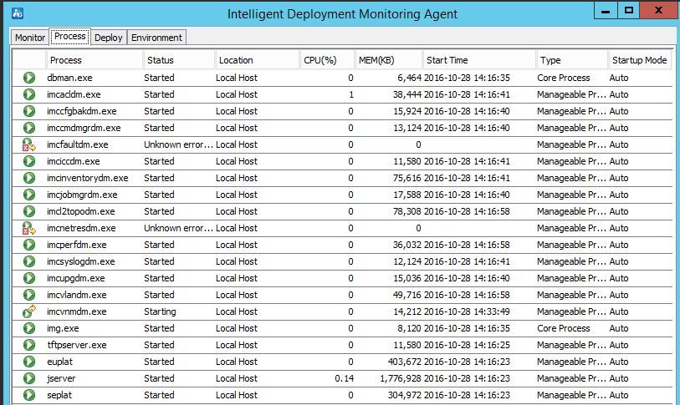Click the dbman.exe started status icon
This screenshot has height=405, width=680.
click(x=29, y=78)
